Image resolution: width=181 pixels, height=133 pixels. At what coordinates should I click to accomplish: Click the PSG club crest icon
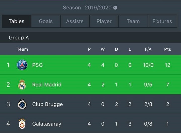(22, 65)
